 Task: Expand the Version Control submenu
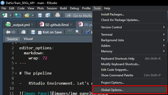click(130, 27)
